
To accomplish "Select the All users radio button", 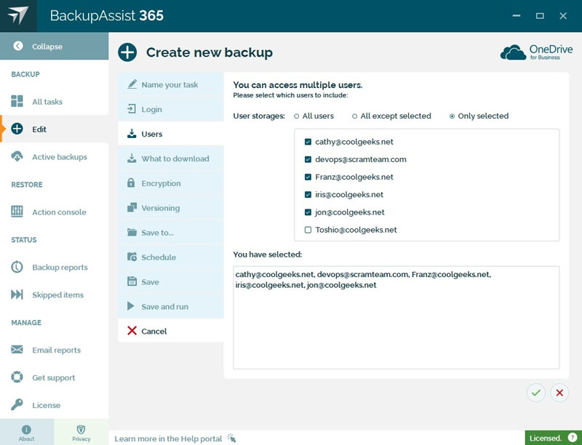I will click(x=296, y=116).
